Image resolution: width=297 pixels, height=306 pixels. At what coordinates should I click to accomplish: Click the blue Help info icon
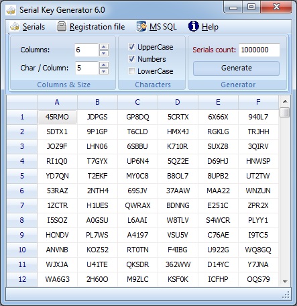pos(193,26)
